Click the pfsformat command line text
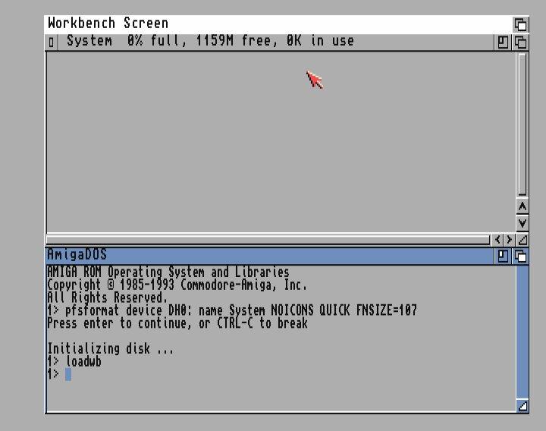Viewport: 546px width, 431px height. [232, 310]
